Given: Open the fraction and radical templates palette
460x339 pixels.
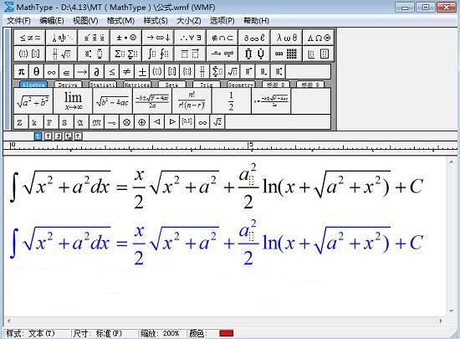Looking at the screenshot, I should tap(62, 54).
